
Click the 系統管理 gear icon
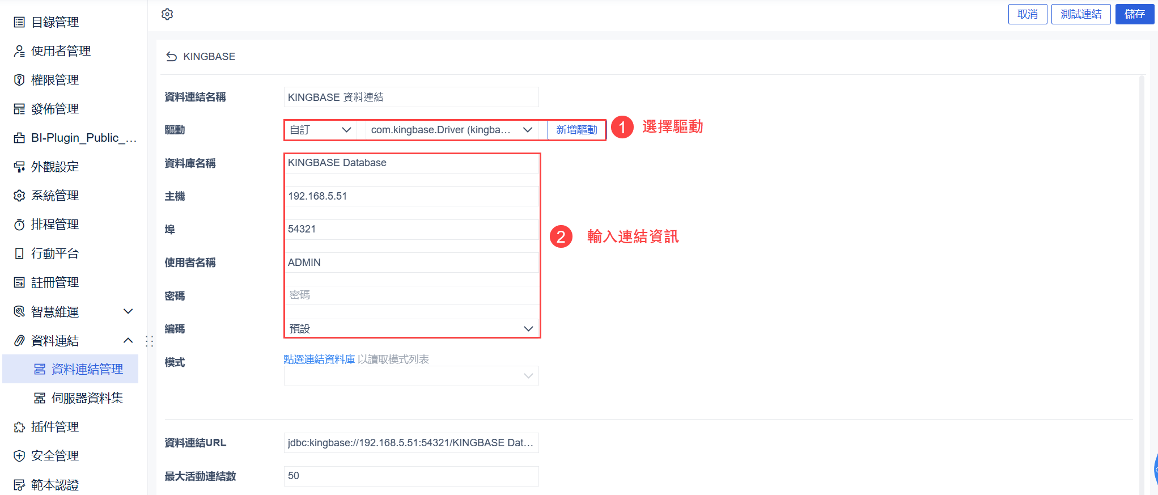19,196
